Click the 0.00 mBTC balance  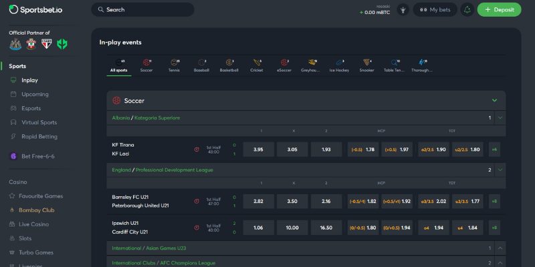coord(375,12)
